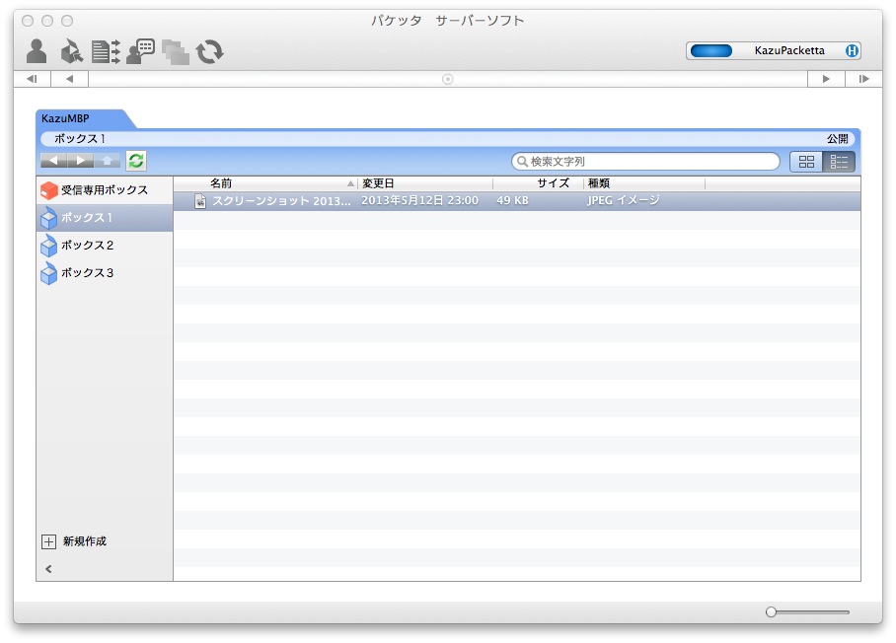Navigate forward with the right arrow button
The width and height of the screenshot is (896, 643).
pyautogui.click(x=81, y=161)
